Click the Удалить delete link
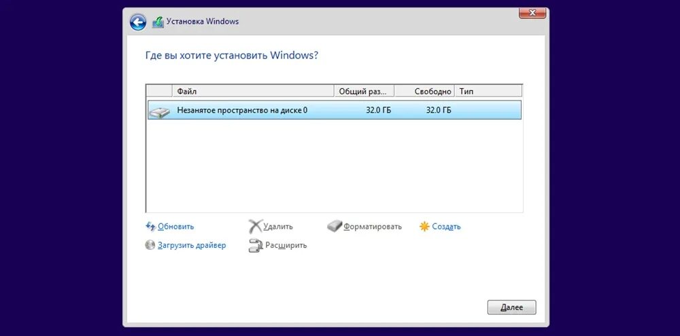This screenshot has width=680, height=336. (278, 227)
